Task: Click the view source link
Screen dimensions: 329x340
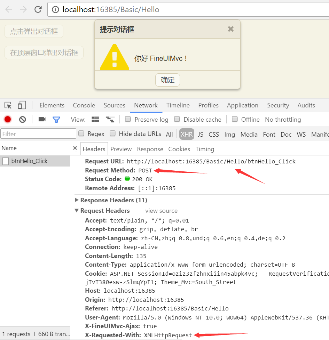Action: (161, 211)
